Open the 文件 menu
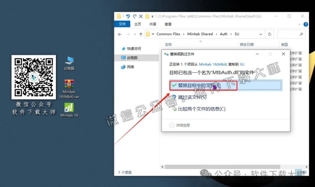This screenshot has width=315, height=187. click(x=123, y=24)
